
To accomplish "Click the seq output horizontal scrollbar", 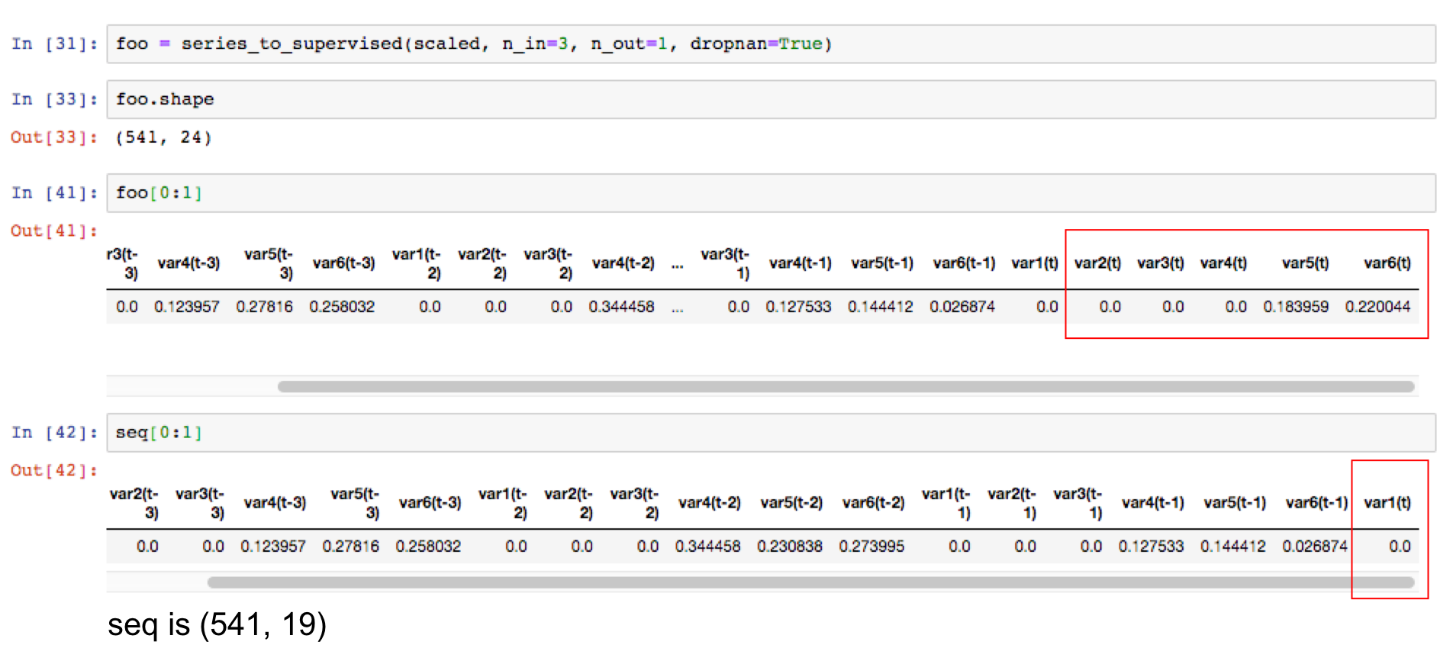I will pos(809,582).
